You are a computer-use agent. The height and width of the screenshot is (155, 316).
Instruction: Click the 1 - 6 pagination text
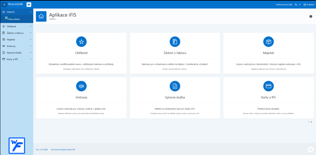click(x=310, y=122)
